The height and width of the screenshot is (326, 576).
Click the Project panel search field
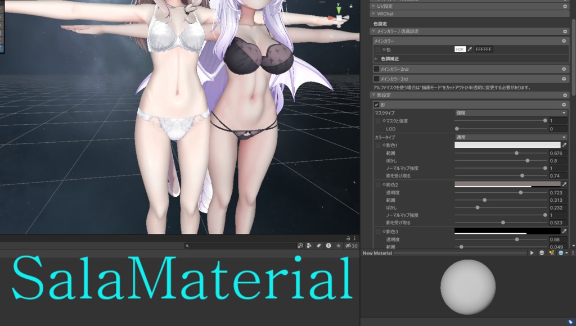240,246
